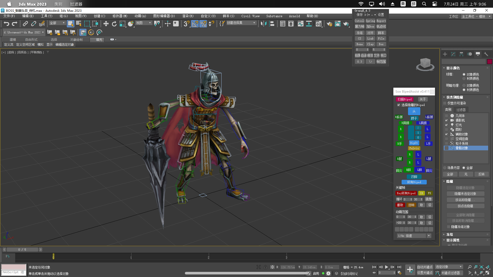Screen dimensions: 493x277
Task: Click the Align tool icon
Action: pyautogui.click(x=272, y=24)
